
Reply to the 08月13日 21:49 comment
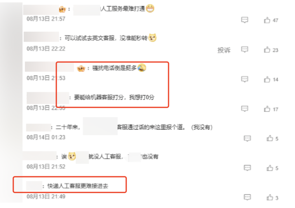[247, 197]
